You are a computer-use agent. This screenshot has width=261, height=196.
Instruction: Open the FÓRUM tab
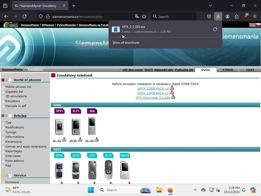click(228, 70)
